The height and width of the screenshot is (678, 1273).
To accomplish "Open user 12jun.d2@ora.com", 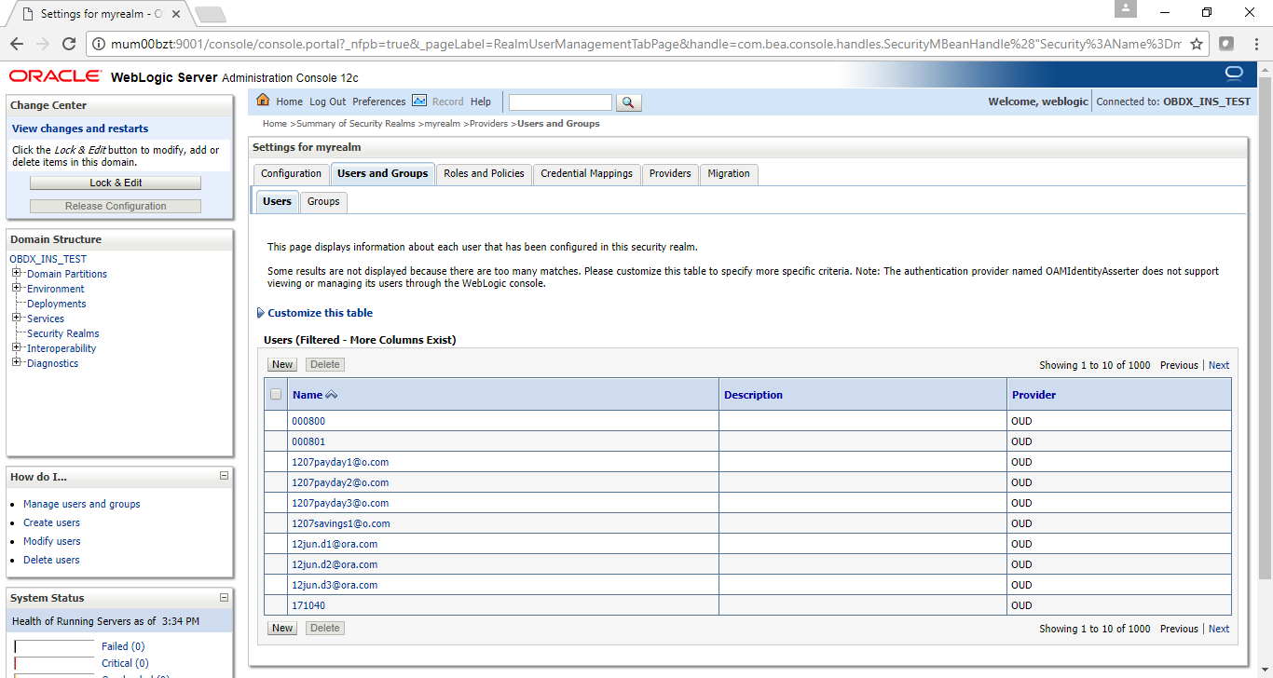I will point(335,564).
